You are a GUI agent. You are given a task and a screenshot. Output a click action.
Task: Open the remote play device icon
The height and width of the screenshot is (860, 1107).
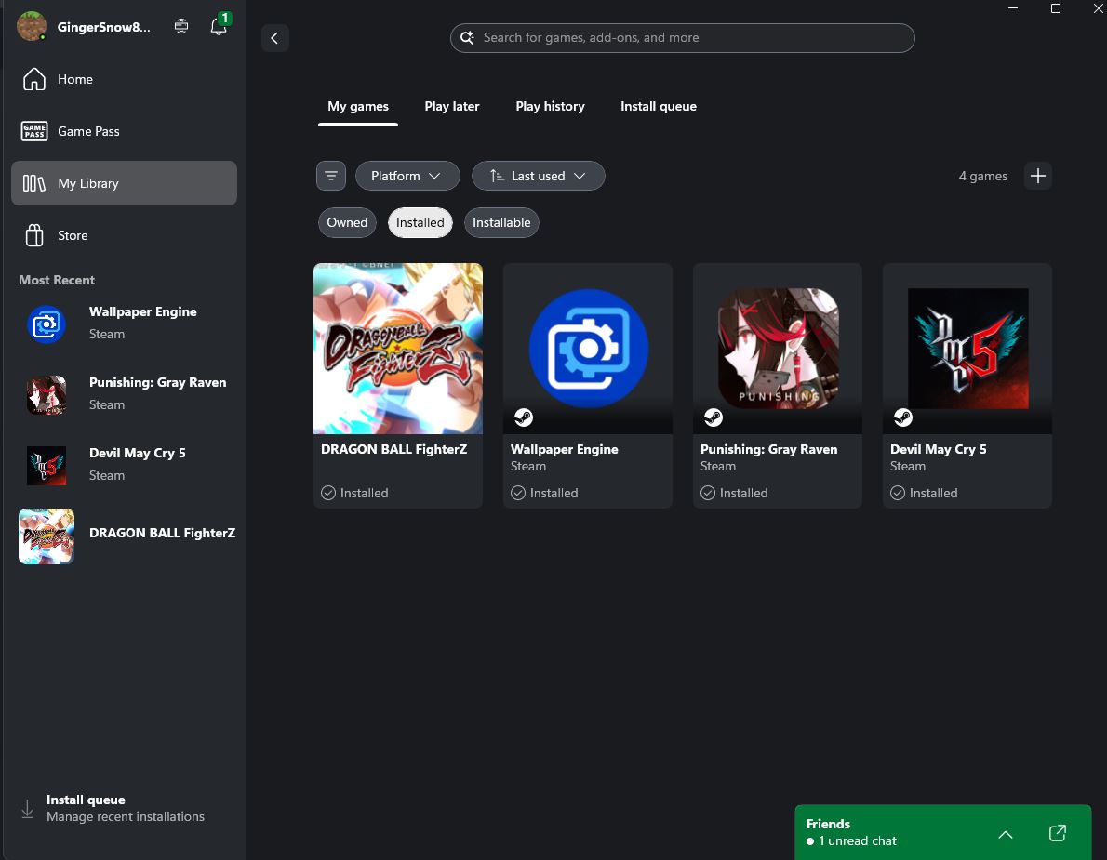(x=181, y=27)
